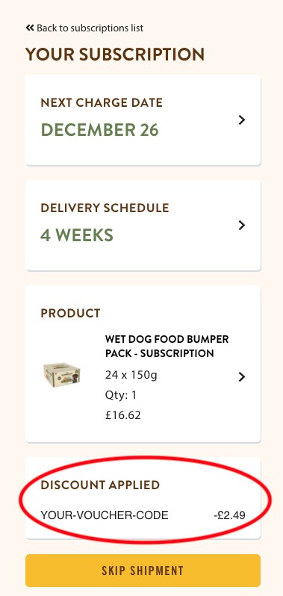
Task: Click the £16.62 product price
Action: (x=123, y=415)
